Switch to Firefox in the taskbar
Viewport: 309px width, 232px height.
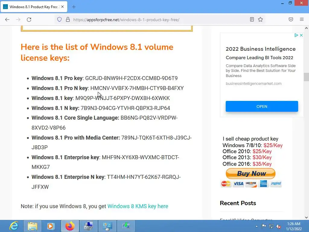coord(70,226)
